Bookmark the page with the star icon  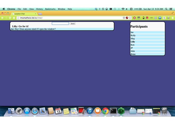(130, 18)
